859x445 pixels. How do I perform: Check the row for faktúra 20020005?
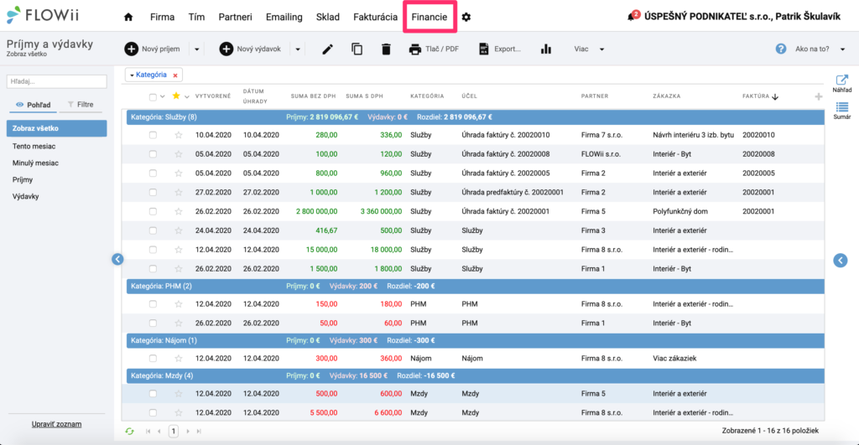[x=153, y=173]
